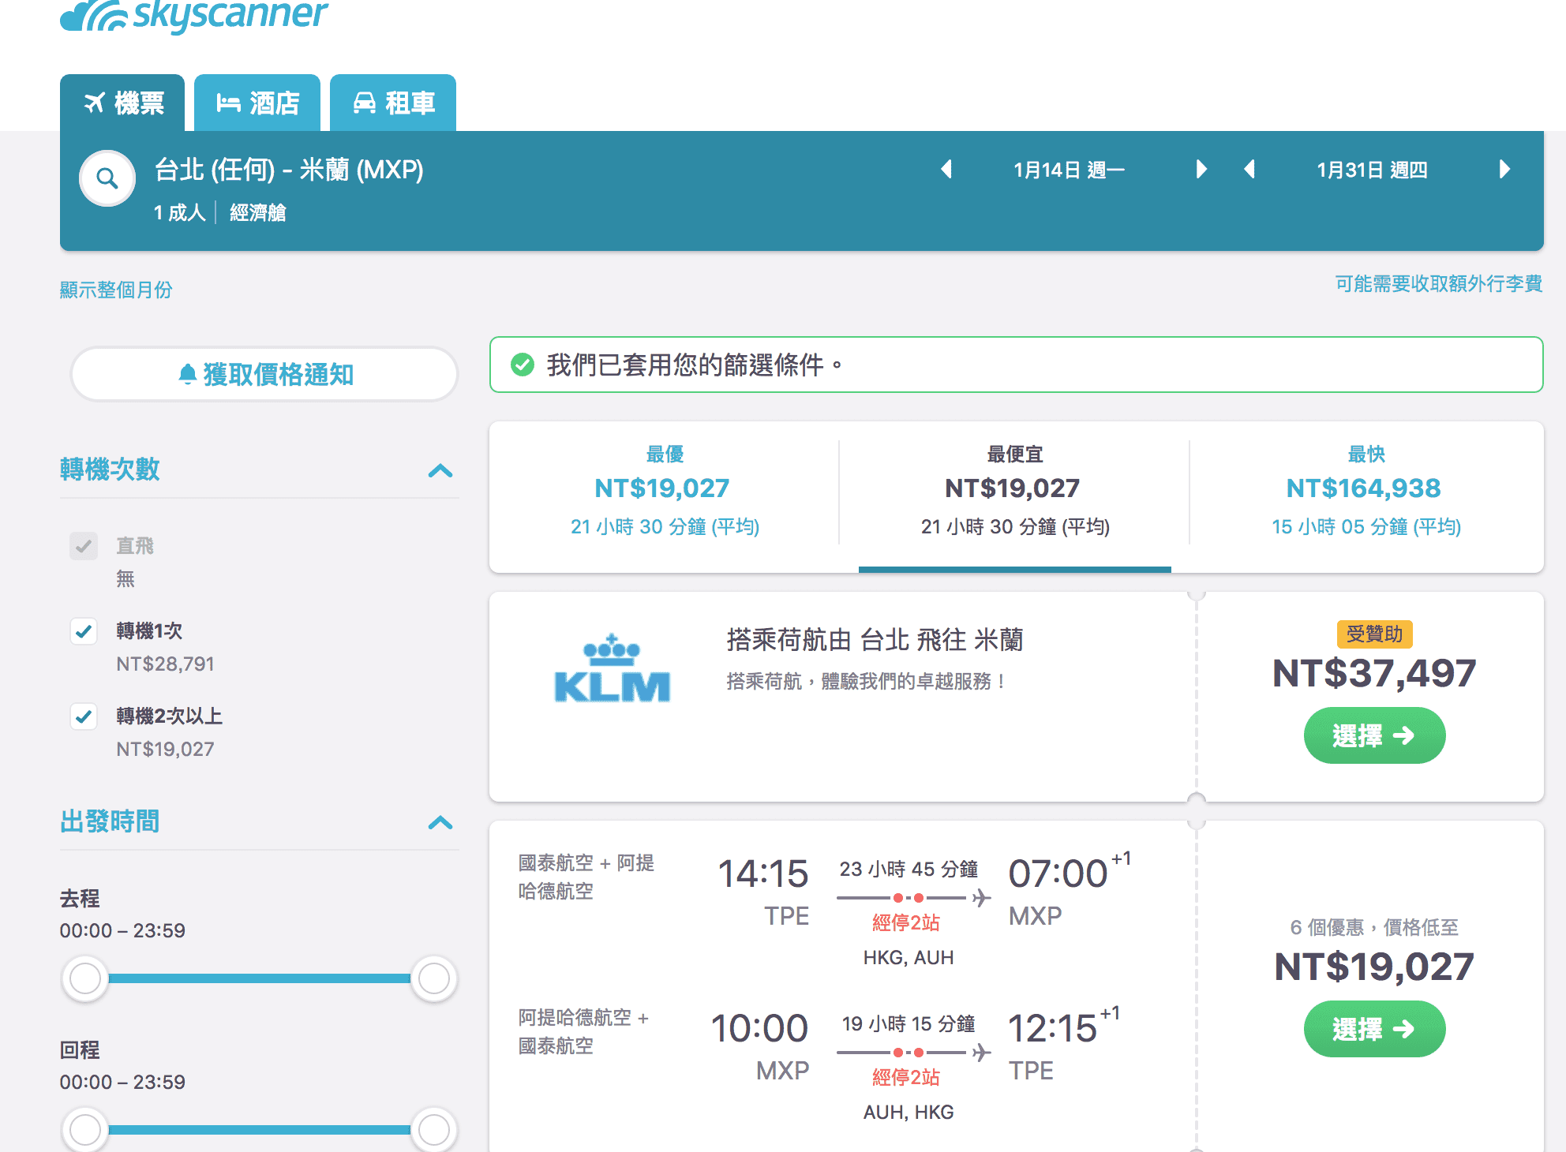Click the outbound 去程 slider left handle
Viewport: 1566px width, 1152px height.
click(85, 978)
